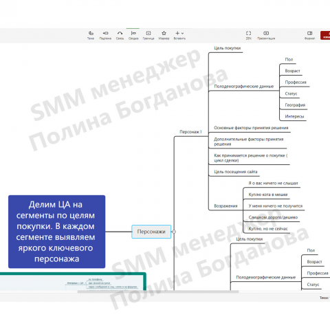Select the lower Возраст subtopic
Viewport: 330px width, 330px height.
coord(314,262)
